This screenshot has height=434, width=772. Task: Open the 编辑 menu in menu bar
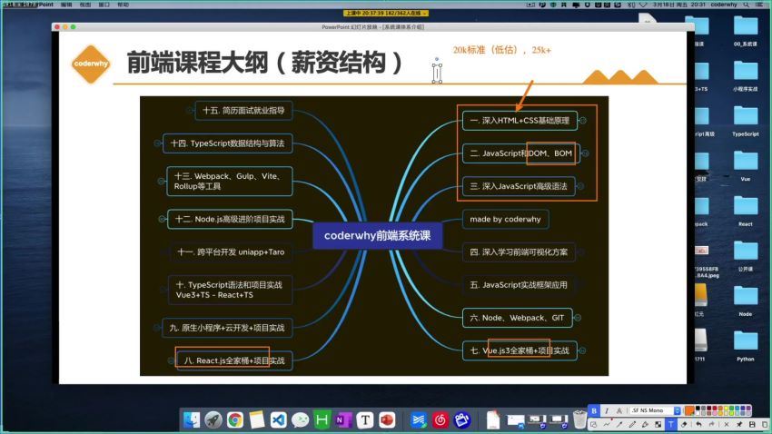66,5
